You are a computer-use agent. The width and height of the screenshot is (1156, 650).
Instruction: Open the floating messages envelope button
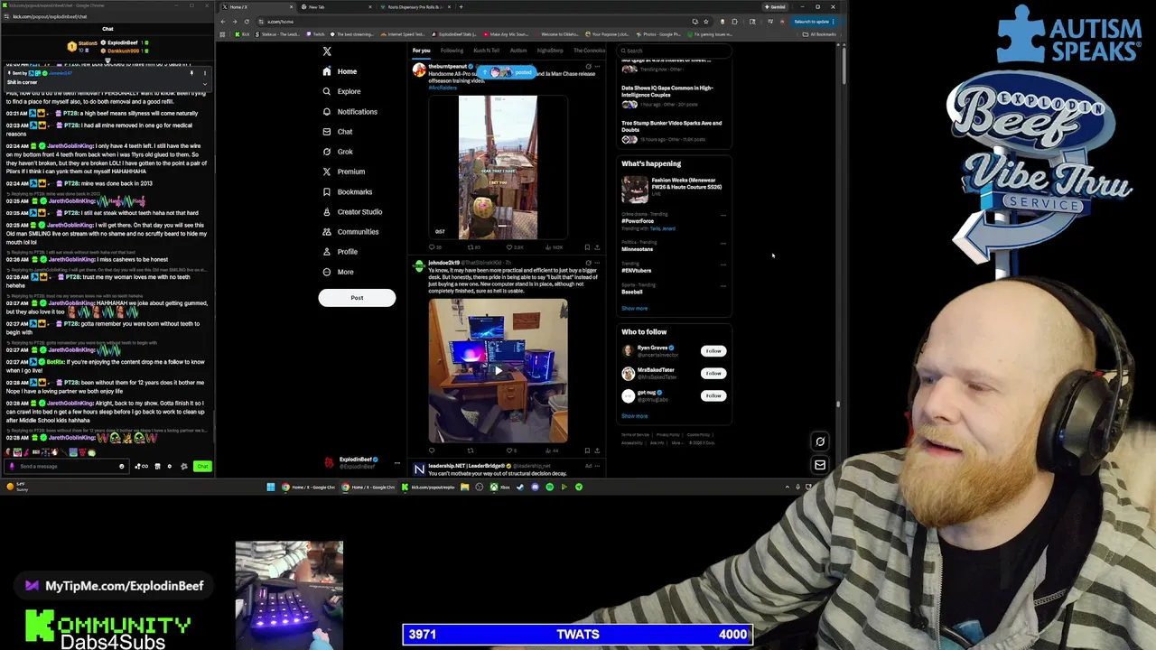coord(820,465)
